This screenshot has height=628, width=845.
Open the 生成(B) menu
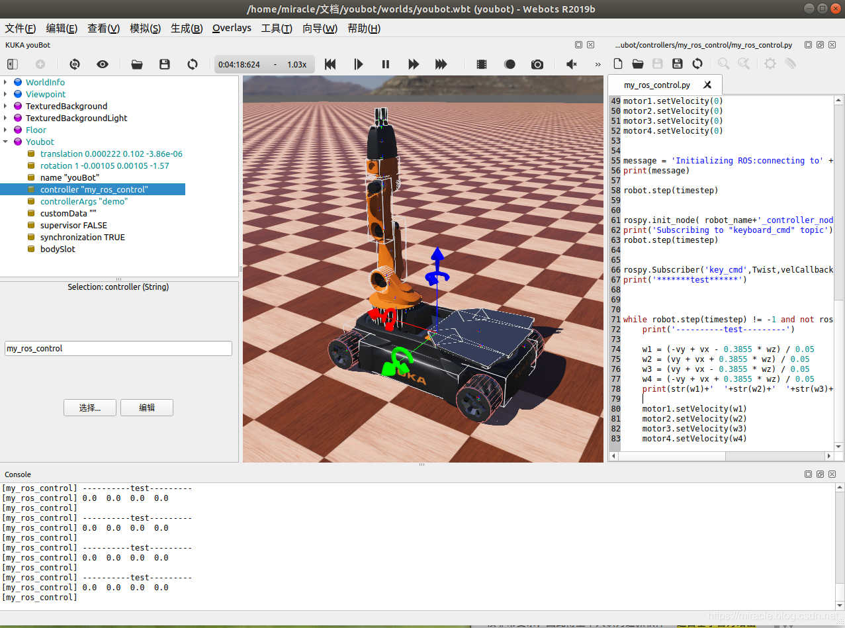tap(187, 28)
